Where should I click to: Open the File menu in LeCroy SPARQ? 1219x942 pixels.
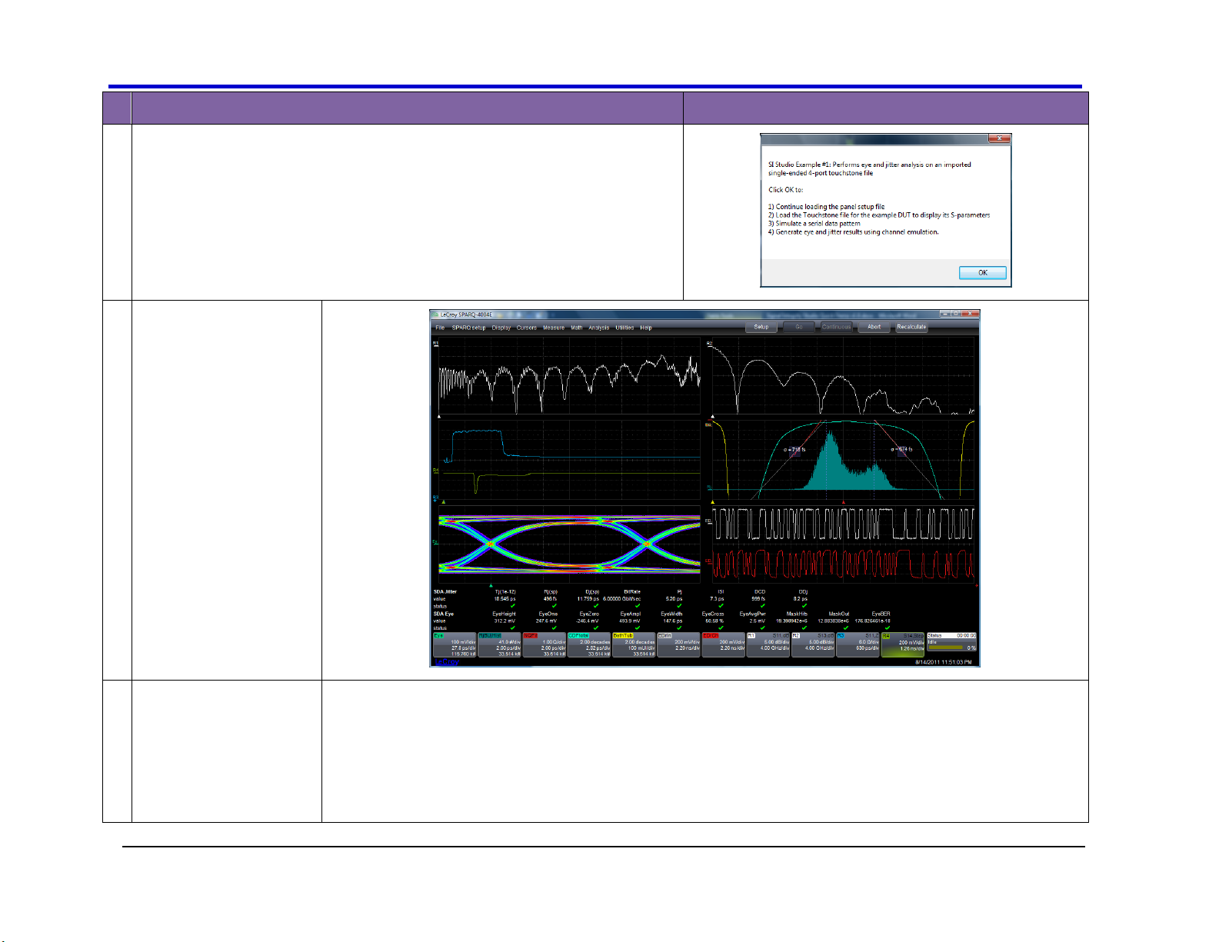coord(440,328)
